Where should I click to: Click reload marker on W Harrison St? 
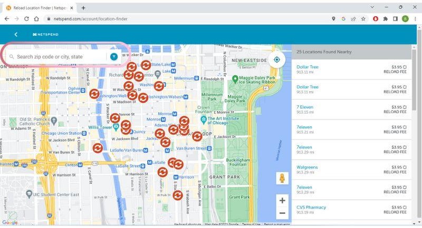(x=162, y=172)
